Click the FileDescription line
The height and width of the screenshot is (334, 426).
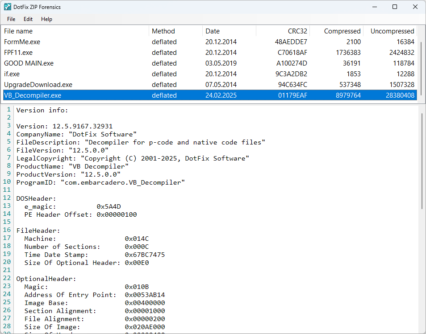click(x=141, y=142)
